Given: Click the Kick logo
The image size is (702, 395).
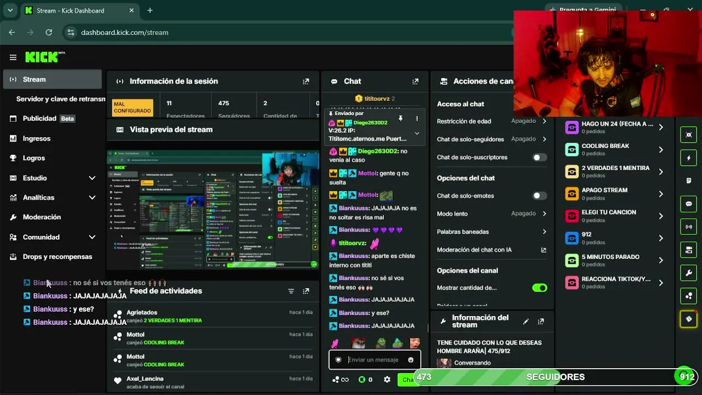Looking at the screenshot, I should [45, 57].
